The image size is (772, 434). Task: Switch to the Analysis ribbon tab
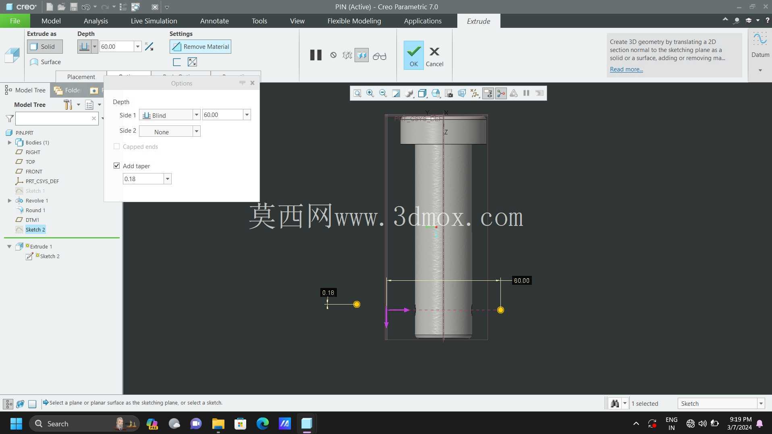[x=96, y=21]
